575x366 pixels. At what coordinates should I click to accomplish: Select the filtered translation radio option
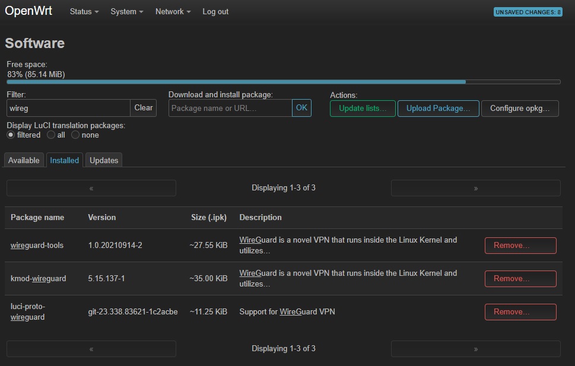(x=11, y=135)
